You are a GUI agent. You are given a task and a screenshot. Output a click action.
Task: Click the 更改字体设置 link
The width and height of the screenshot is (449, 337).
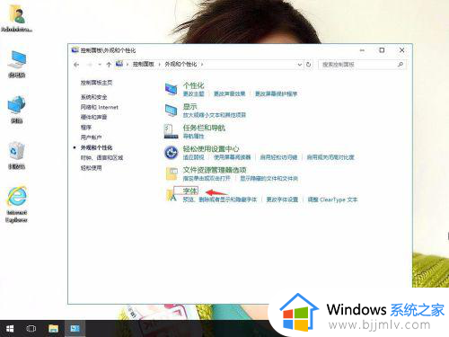point(282,200)
